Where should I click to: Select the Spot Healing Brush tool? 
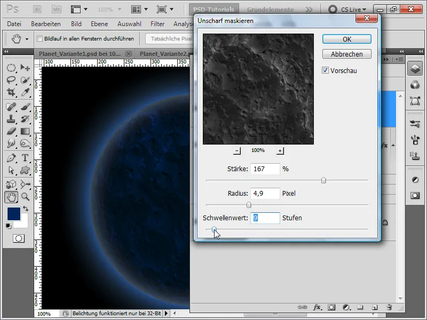[x=11, y=107]
